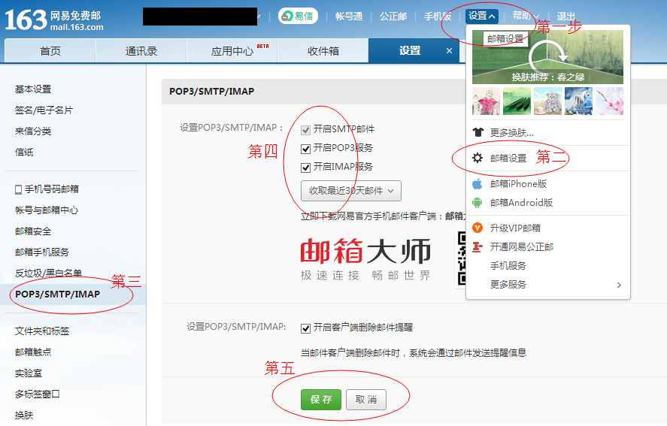Viewport: 667px width, 426px height.
Task: Select 手机服务 in the menu
Action: 508,266
